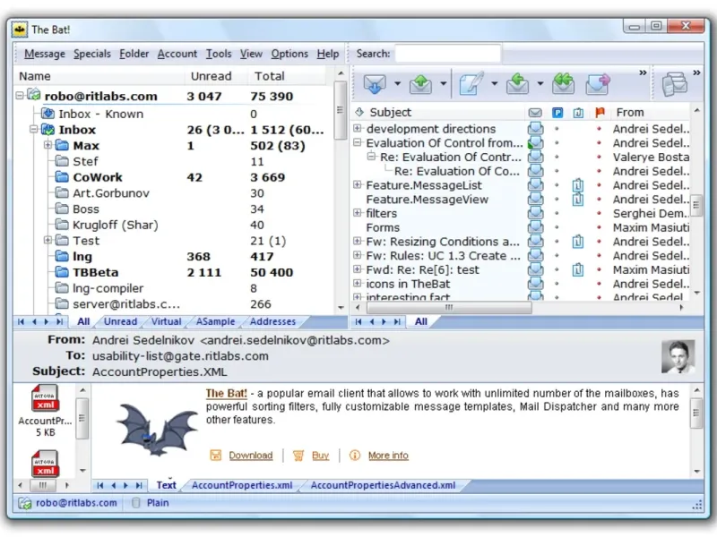The width and height of the screenshot is (717, 537).
Task: Collapse the Inbox folder tree
Action: [x=34, y=129]
